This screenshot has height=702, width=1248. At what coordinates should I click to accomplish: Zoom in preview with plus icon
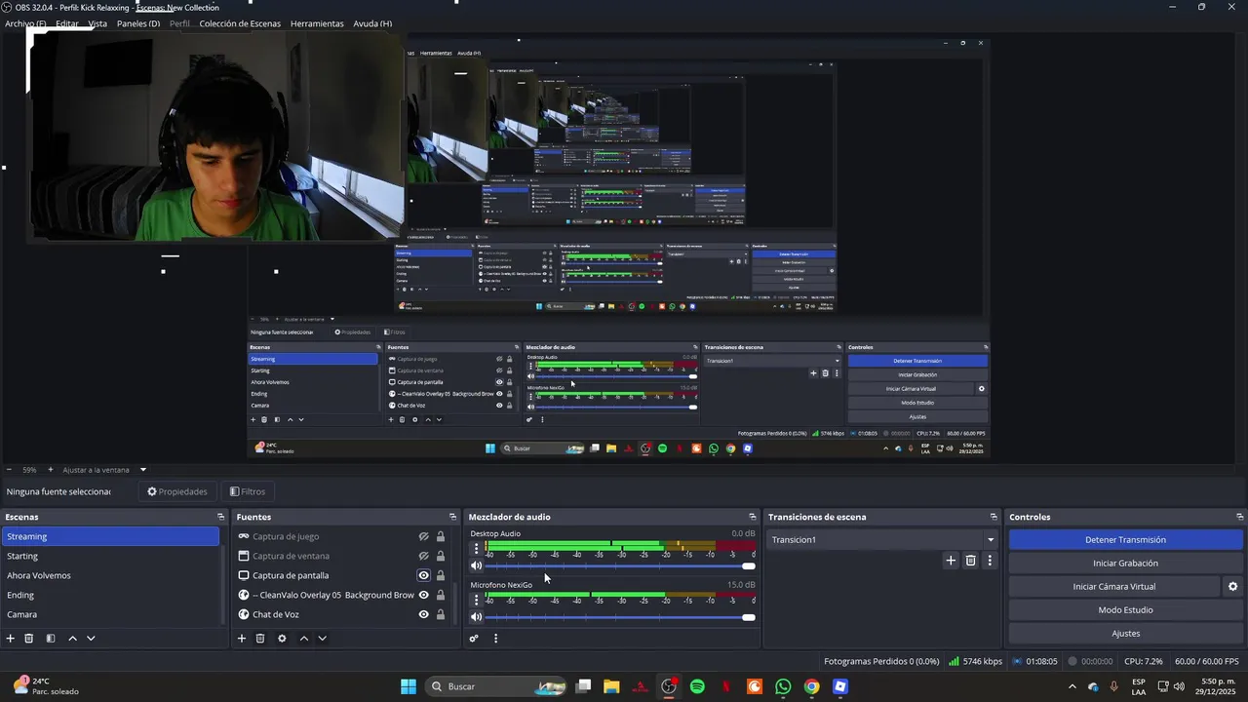pos(51,470)
